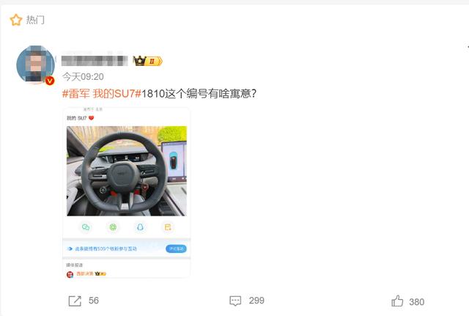Image resolution: width=469 pixels, height=316 pixels.
Task: Click the crown membership level badge
Action: point(148,61)
